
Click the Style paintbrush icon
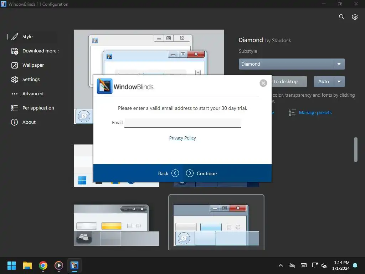[14, 37]
